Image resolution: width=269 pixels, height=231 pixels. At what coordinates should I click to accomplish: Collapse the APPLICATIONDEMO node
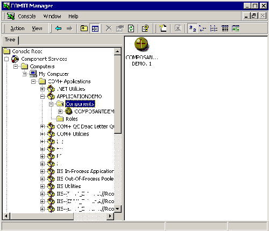click(43, 97)
